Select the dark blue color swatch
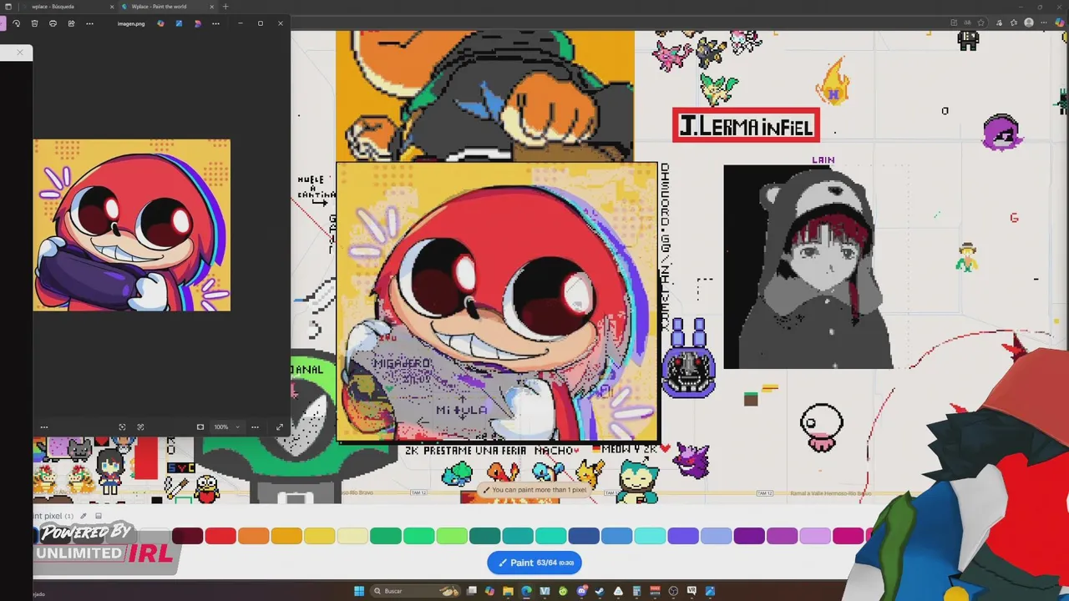Image resolution: width=1069 pixels, height=601 pixels. 584,536
